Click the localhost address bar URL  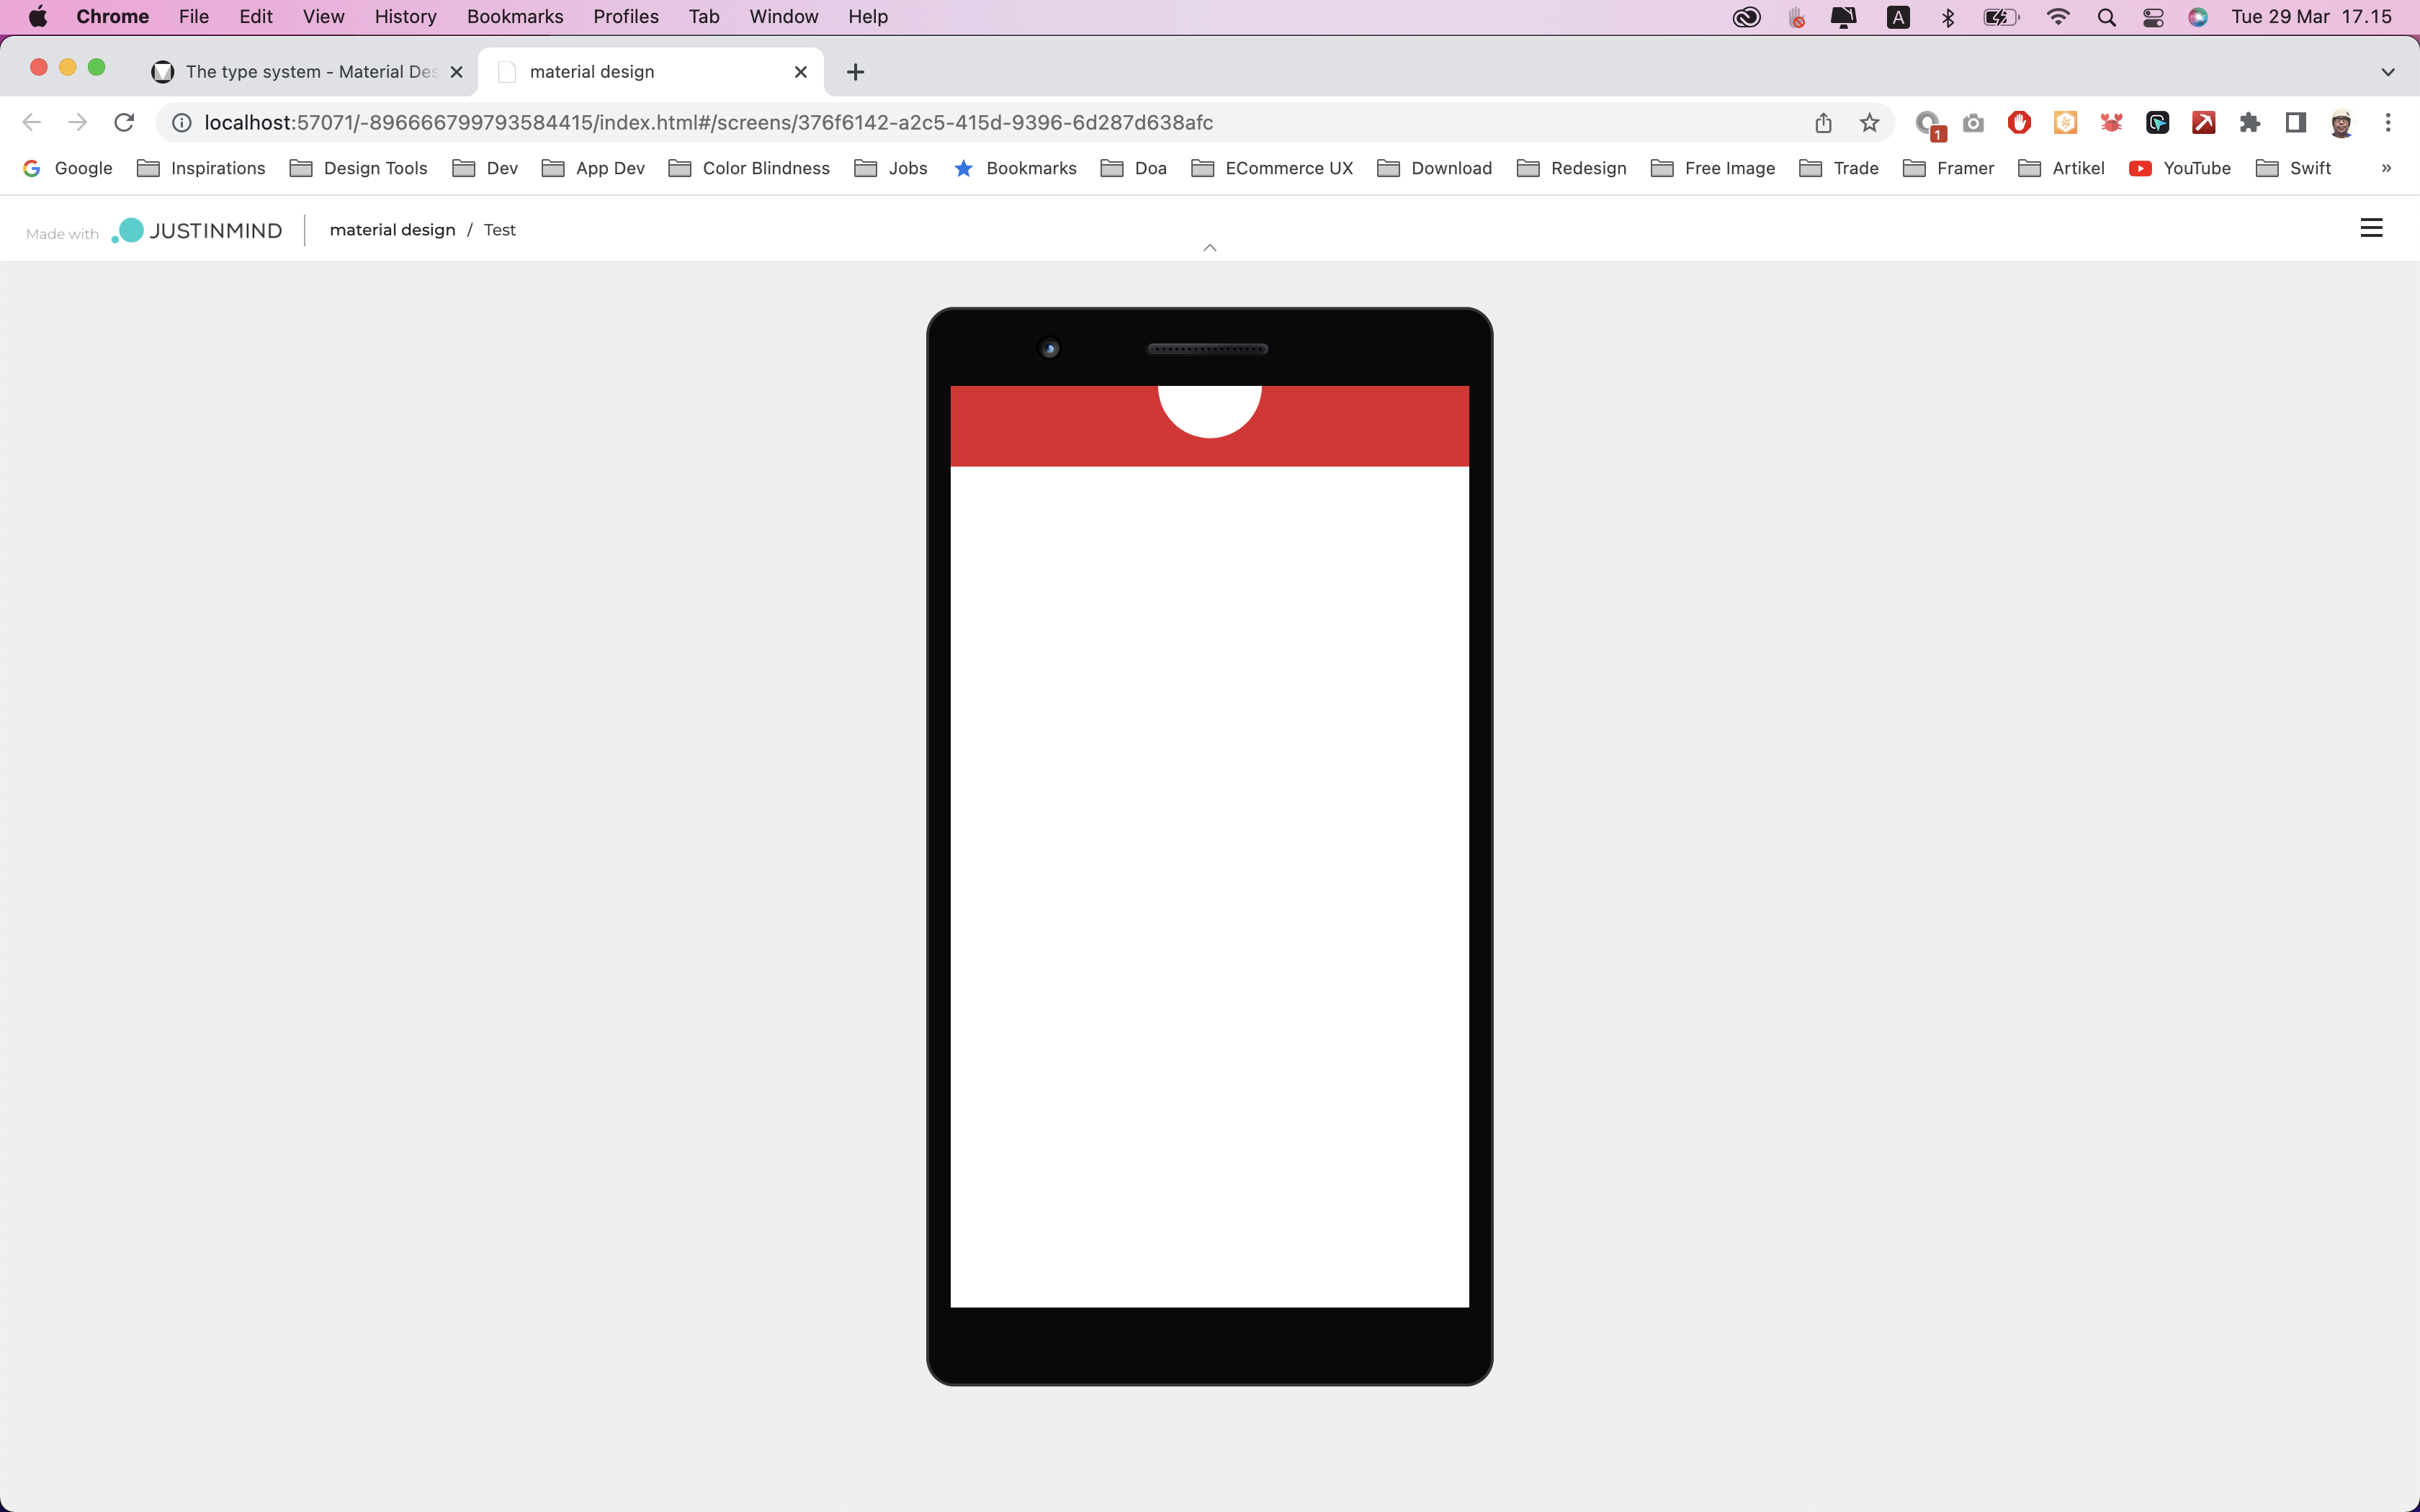(708, 122)
